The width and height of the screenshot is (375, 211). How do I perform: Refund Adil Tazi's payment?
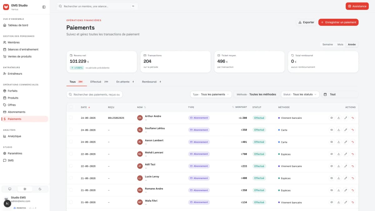coord(353,166)
